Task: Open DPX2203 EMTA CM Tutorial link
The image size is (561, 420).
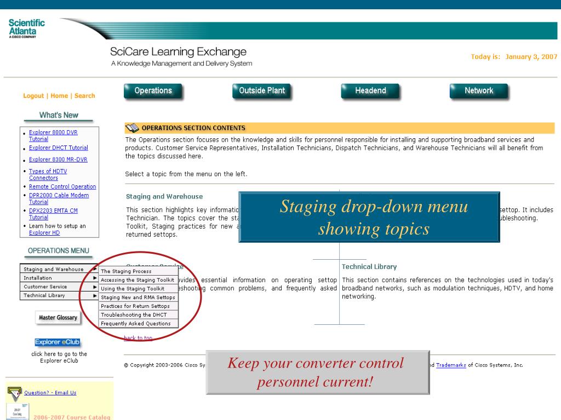Action: (x=53, y=214)
